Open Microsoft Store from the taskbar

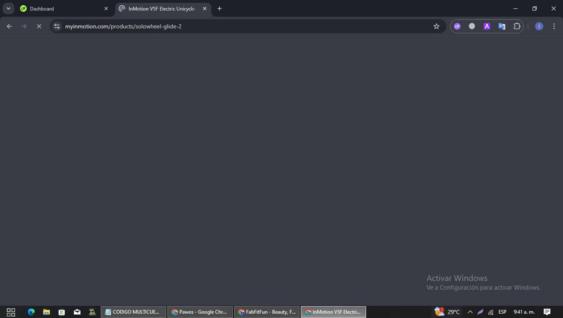pos(62,312)
